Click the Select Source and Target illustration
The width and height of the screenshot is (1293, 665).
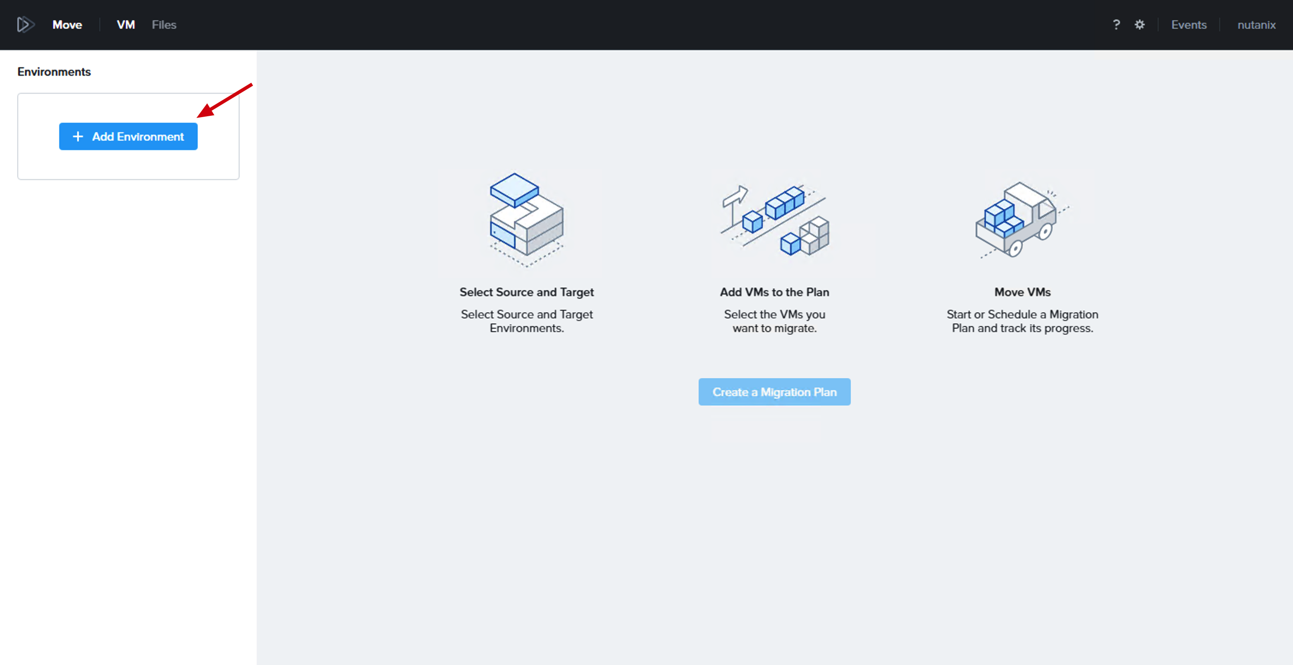(x=526, y=220)
